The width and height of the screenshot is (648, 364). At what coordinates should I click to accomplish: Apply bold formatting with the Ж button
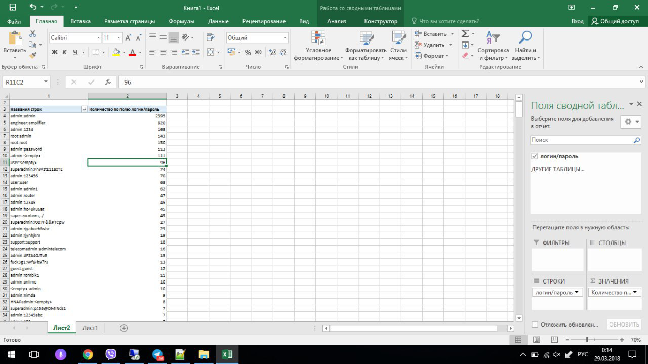pyautogui.click(x=54, y=52)
